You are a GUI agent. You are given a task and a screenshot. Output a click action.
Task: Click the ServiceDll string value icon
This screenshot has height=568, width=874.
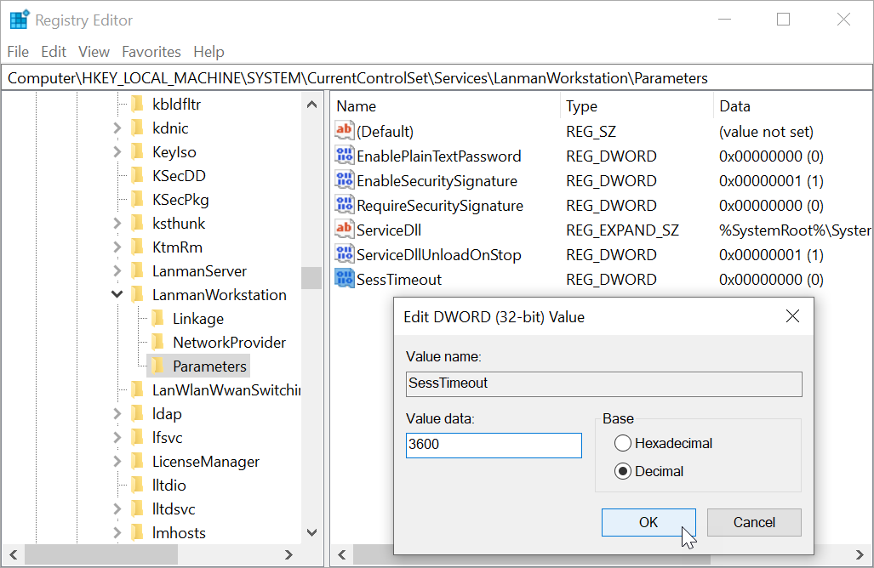[x=344, y=230]
